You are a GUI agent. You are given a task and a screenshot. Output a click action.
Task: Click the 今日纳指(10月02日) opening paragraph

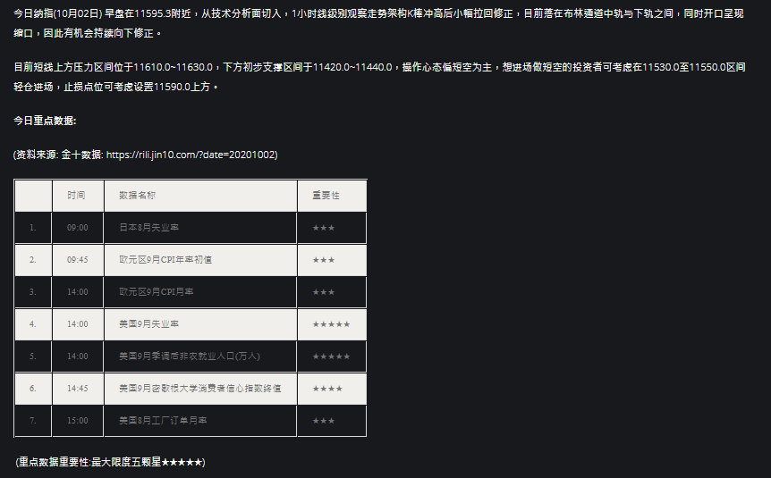tap(378, 23)
